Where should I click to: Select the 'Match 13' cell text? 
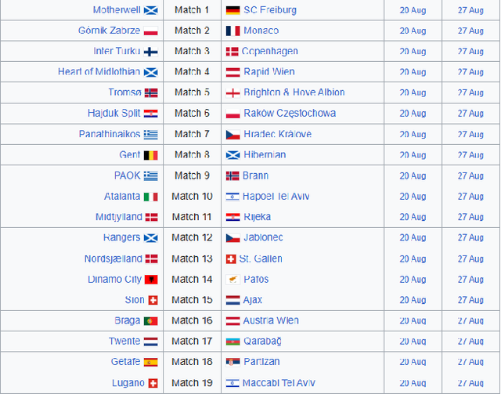tap(192, 258)
